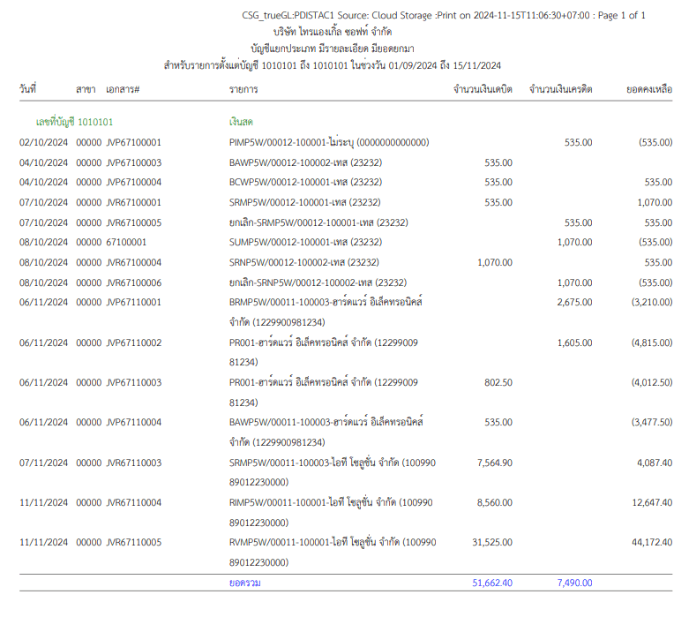Click document number JVP67110003
This screenshot has width=689, height=617.
coord(133,382)
